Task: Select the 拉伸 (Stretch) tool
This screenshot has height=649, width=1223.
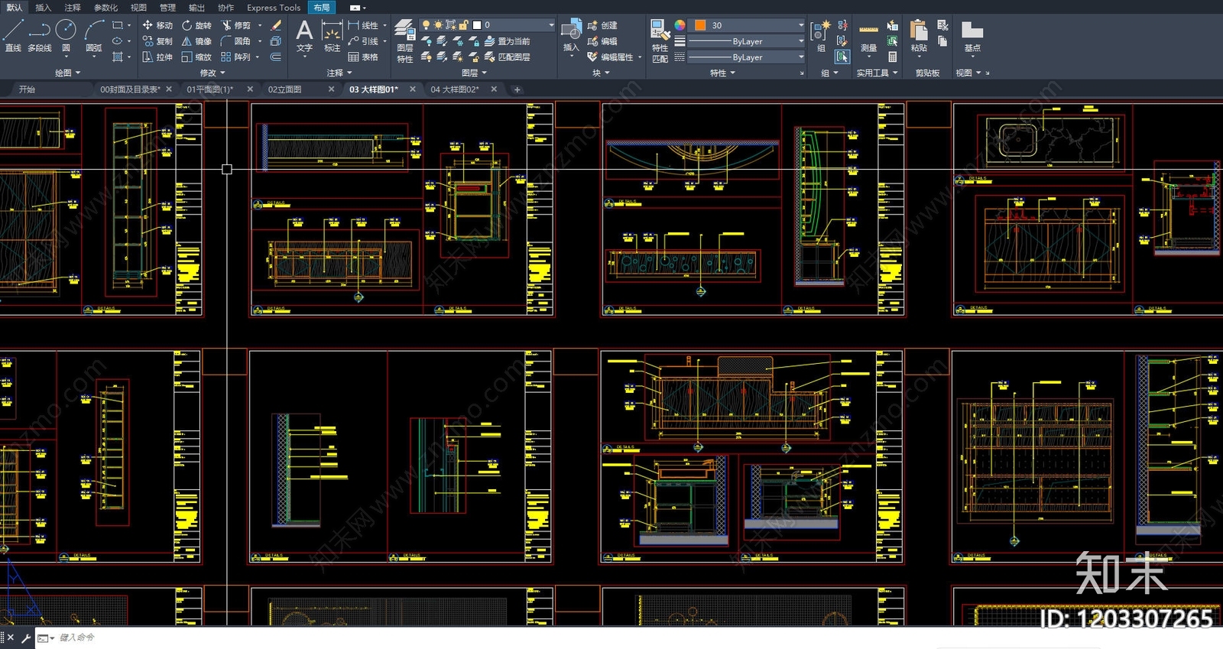Action: pos(157,57)
